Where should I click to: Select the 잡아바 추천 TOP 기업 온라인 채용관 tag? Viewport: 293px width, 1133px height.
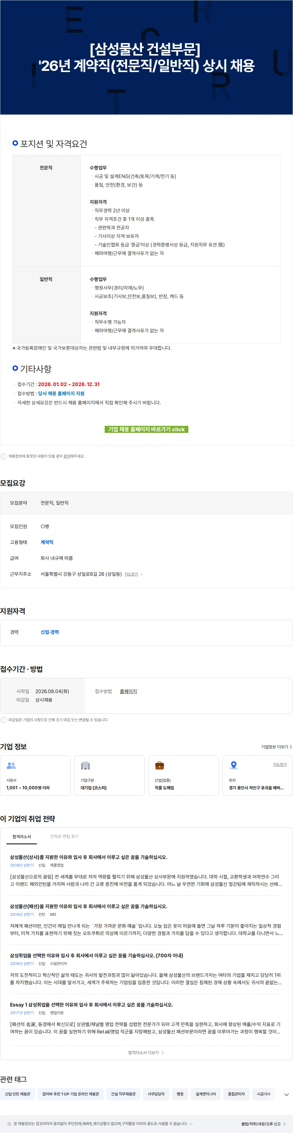(x=71, y=1094)
